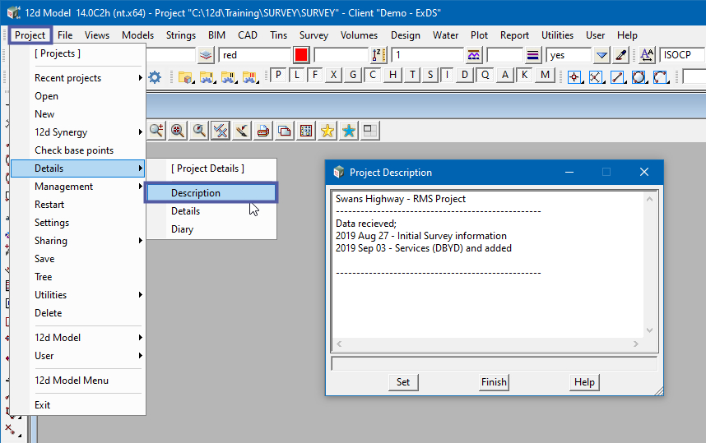
Task: Toggle the P snap button
Action: click(279, 76)
